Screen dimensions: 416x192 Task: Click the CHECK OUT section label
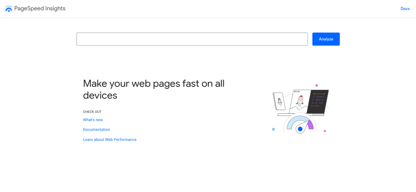pyautogui.click(x=92, y=112)
